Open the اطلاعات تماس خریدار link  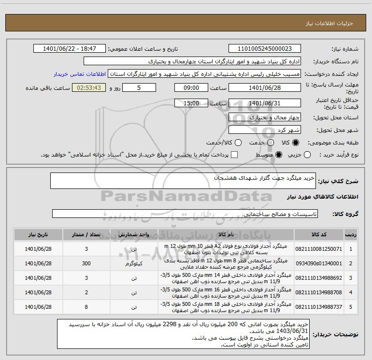(80, 74)
